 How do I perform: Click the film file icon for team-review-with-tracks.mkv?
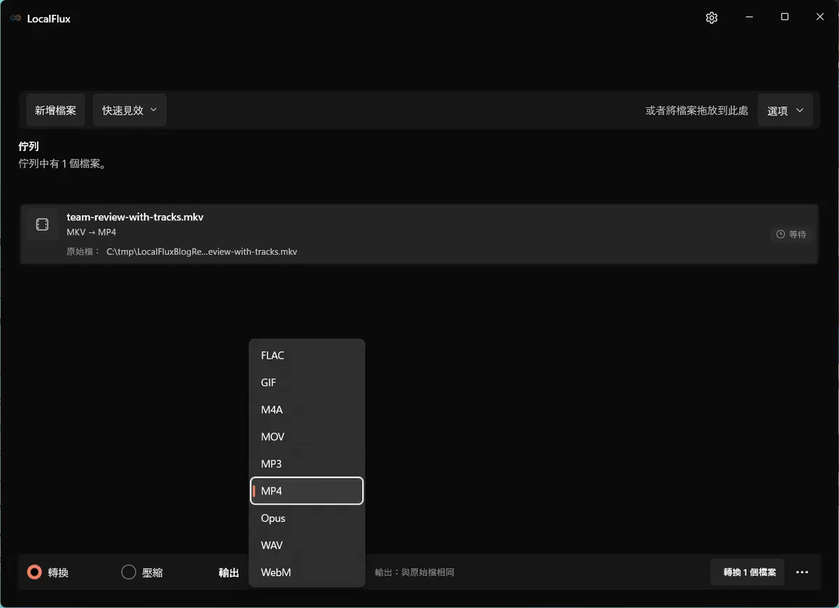tap(42, 225)
